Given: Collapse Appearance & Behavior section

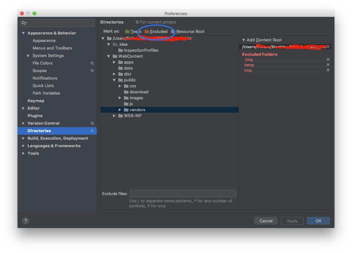Looking at the screenshot, I should coord(23,33).
